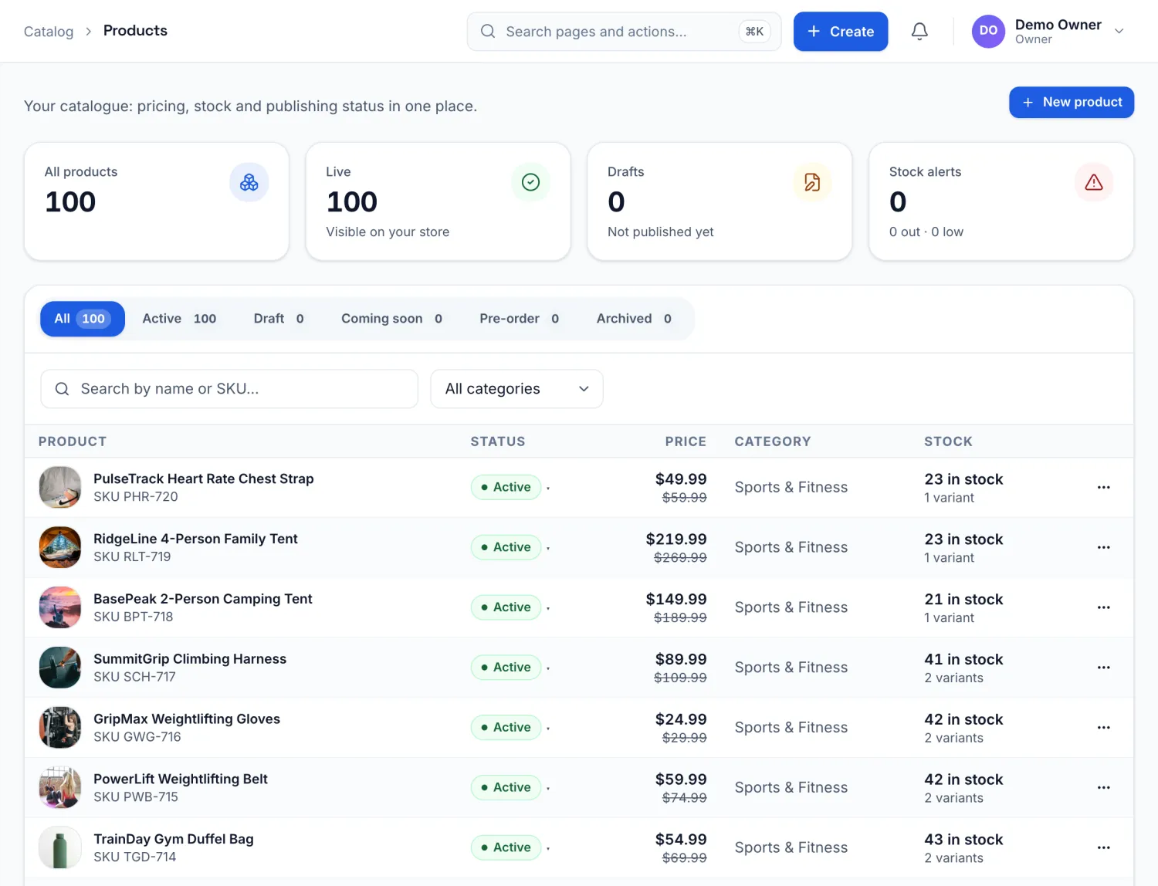Open the All categories dropdown

516,389
